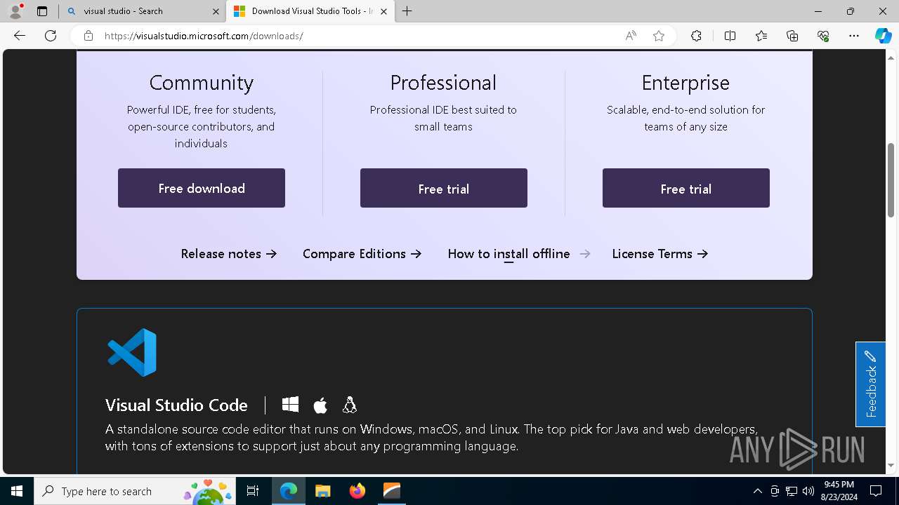Click the network status tray icon
This screenshot has width=899, height=505.
point(792,491)
